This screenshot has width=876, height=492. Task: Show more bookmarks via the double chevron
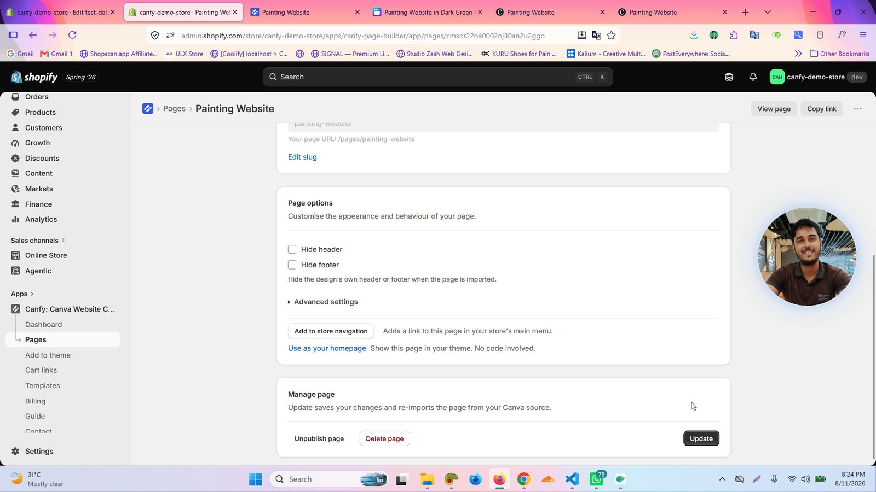point(798,54)
